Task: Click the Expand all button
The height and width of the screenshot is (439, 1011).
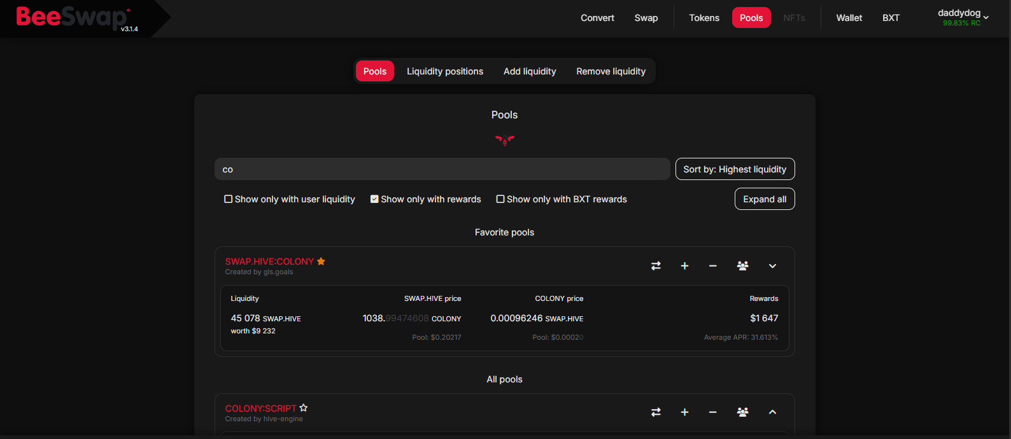Action: [765, 199]
